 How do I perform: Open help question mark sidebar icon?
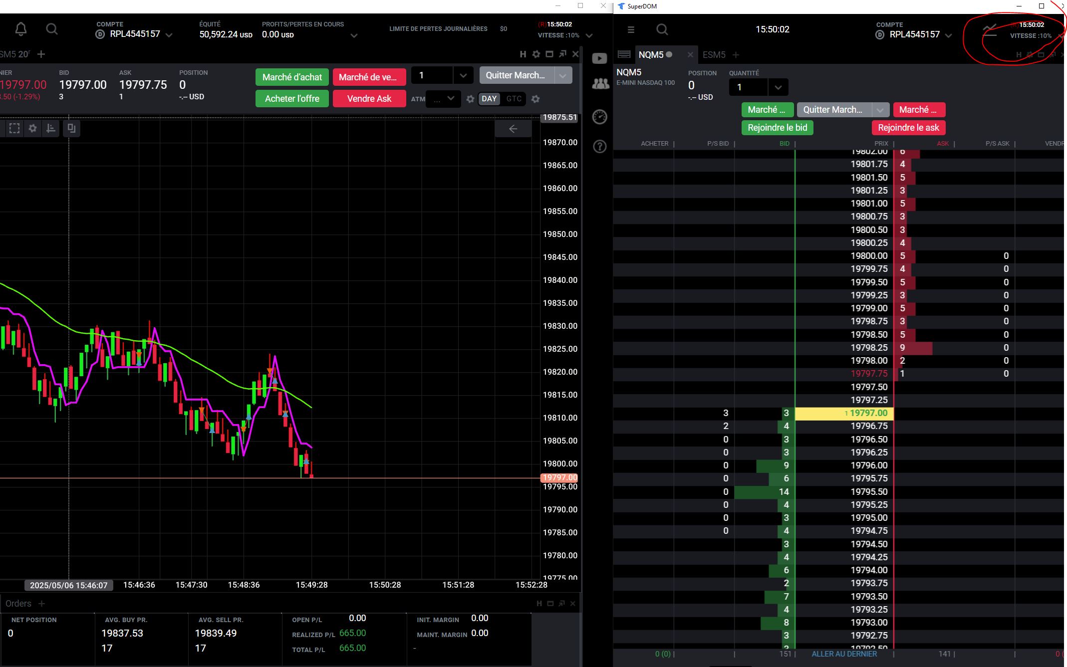[599, 146]
